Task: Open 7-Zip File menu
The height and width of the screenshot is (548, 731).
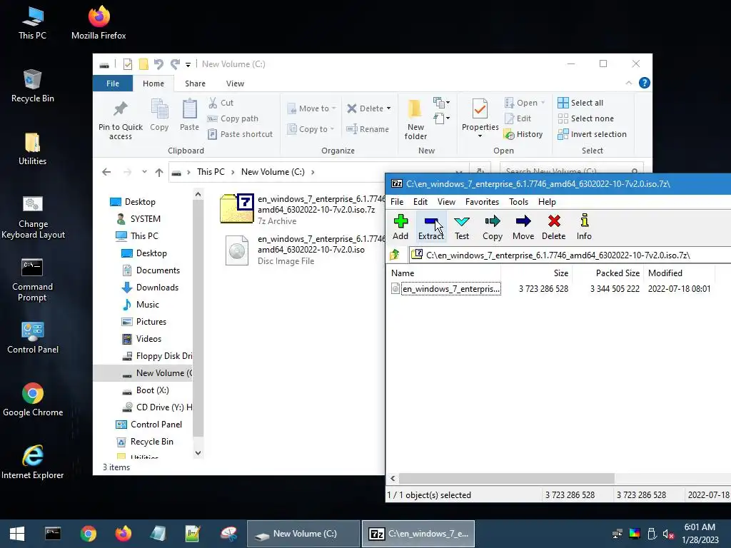Action: 397,202
